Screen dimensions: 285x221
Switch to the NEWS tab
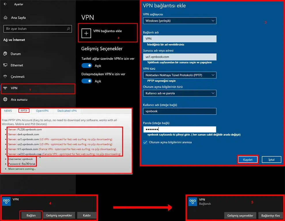(8, 111)
